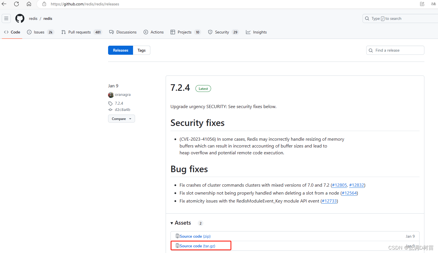Go to GitHub home via Octocat logo
Viewport: 438px width, 253px height.
click(20, 18)
